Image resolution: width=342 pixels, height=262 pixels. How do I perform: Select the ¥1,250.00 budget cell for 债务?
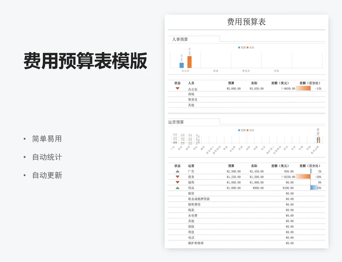click(233, 177)
